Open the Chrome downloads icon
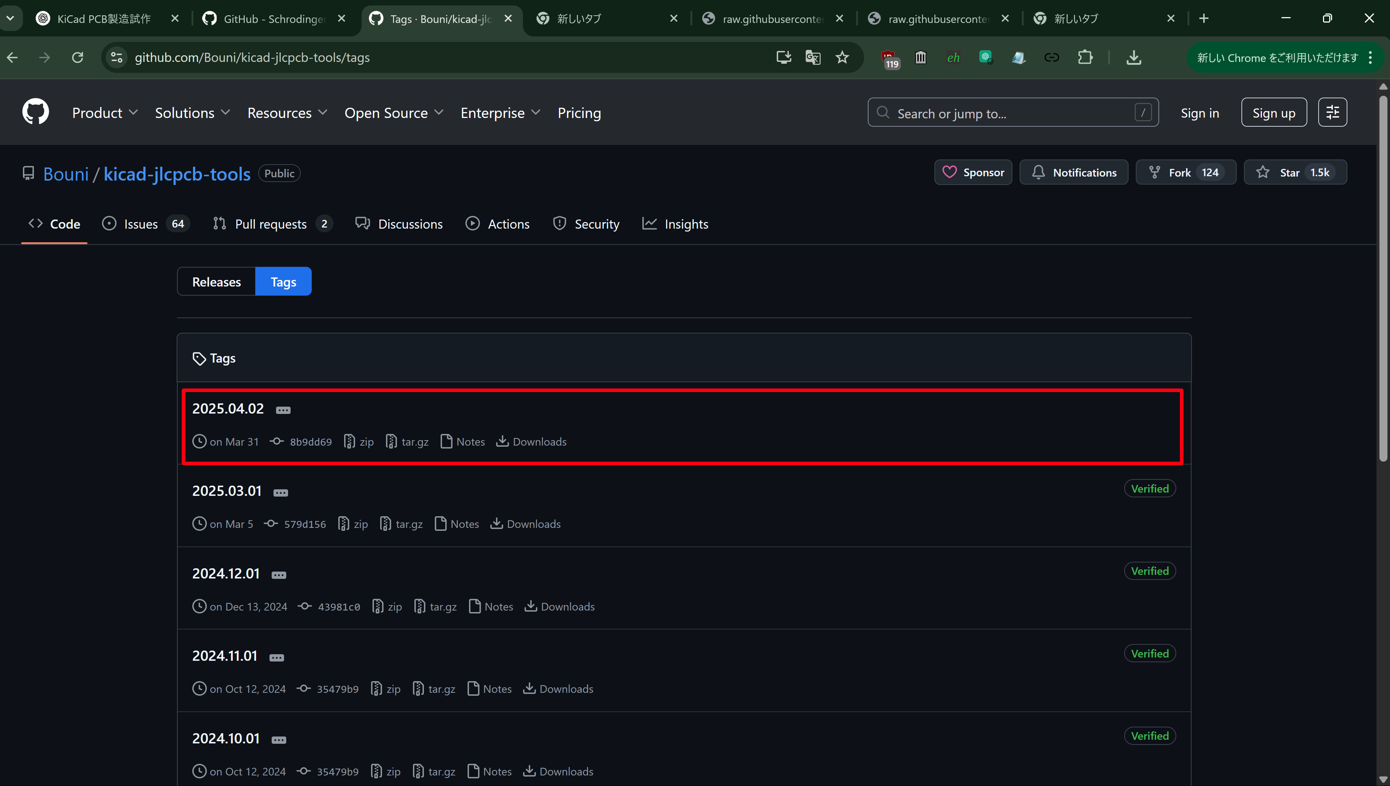Screen dimensions: 1390x786 pyautogui.click(x=1134, y=57)
